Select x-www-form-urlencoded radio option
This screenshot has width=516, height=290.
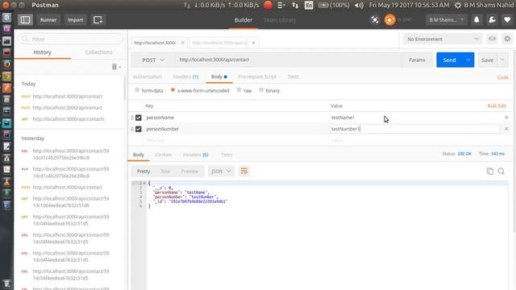pos(173,90)
